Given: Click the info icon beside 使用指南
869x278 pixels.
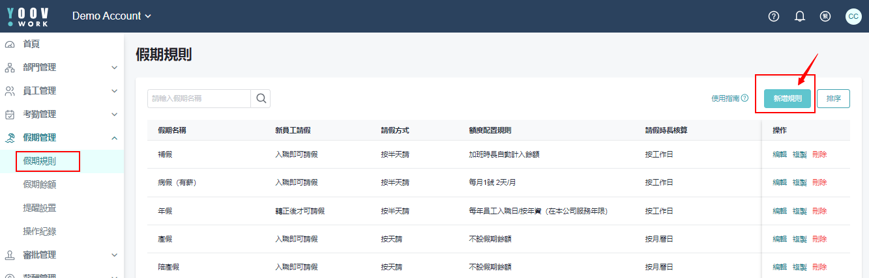Looking at the screenshot, I should (x=744, y=98).
